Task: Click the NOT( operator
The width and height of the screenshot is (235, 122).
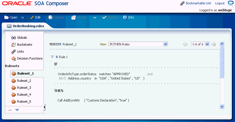Action: [x=62, y=78]
